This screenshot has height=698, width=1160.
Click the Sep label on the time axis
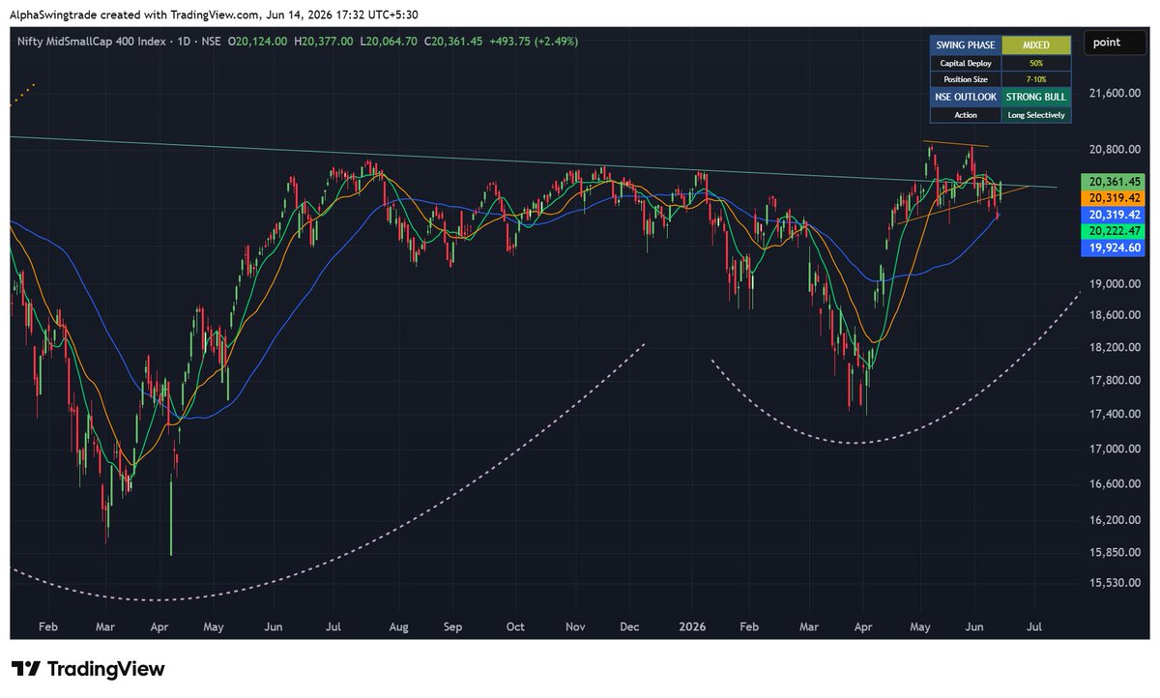453,626
